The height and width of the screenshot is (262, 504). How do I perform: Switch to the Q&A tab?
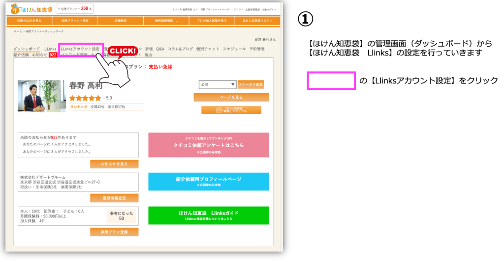point(160,49)
